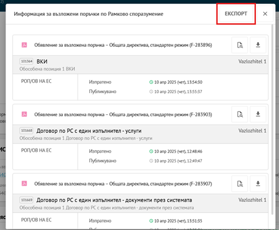Download document F-283896
Viewport: 279px width, 230px height.
point(258,45)
